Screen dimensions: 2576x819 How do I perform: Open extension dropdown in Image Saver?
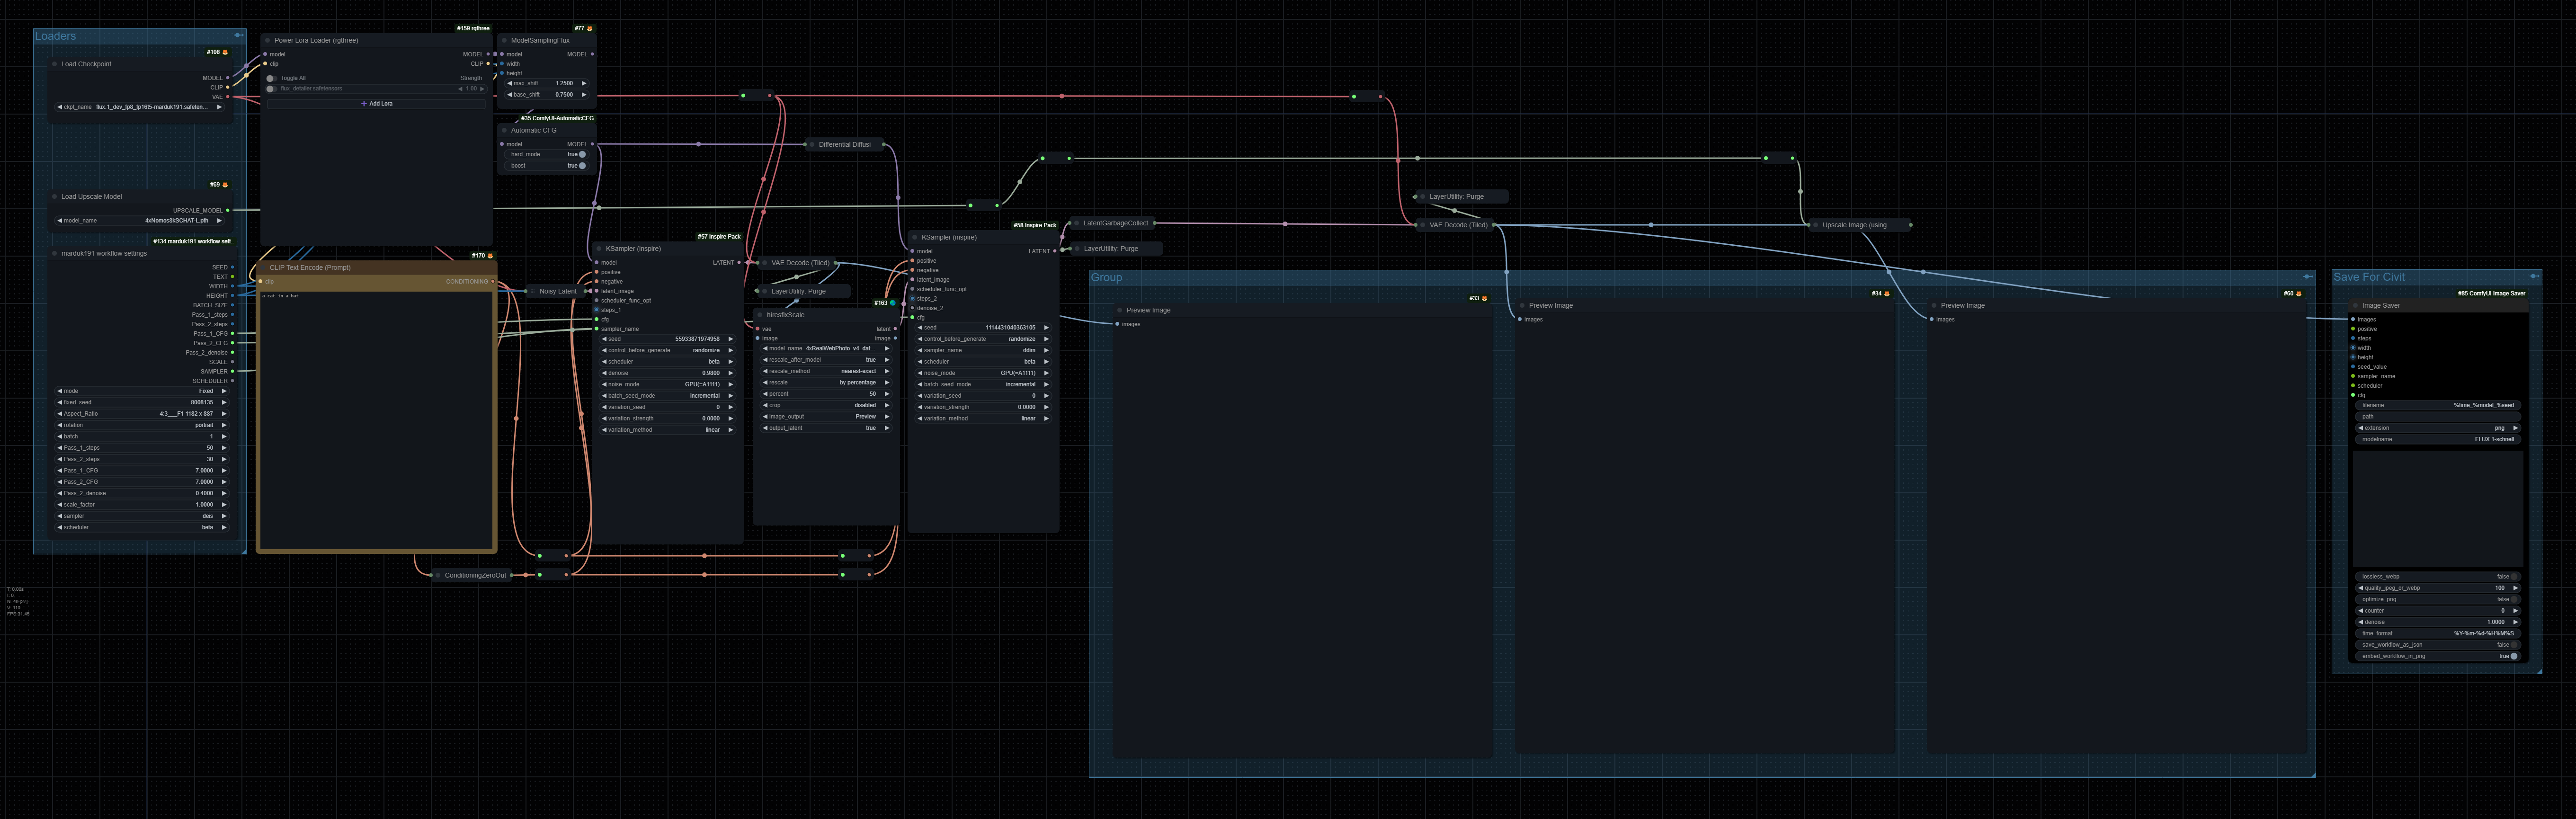(2438, 428)
